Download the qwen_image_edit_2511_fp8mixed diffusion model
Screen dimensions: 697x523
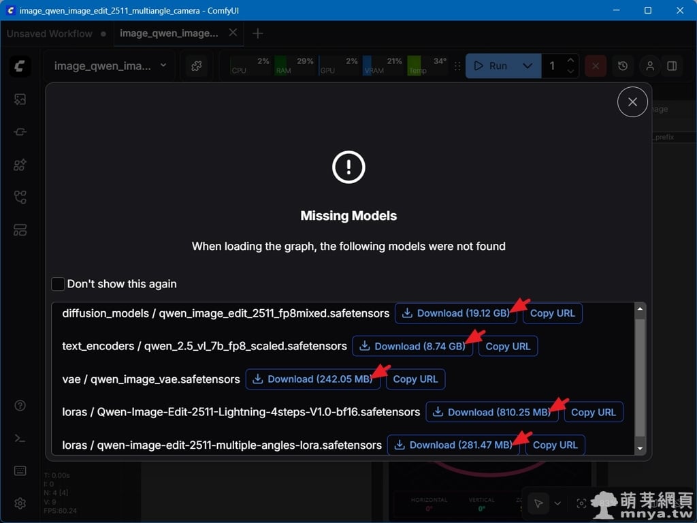point(455,313)
